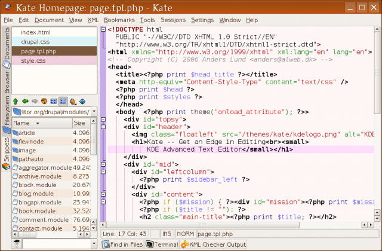Open the Bookmarks menu

[119, 20]
